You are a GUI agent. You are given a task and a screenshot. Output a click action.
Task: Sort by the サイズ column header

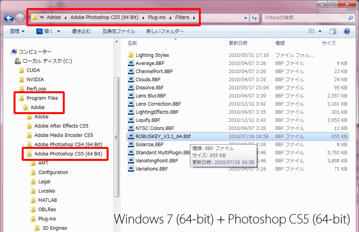tap(328, 43)
